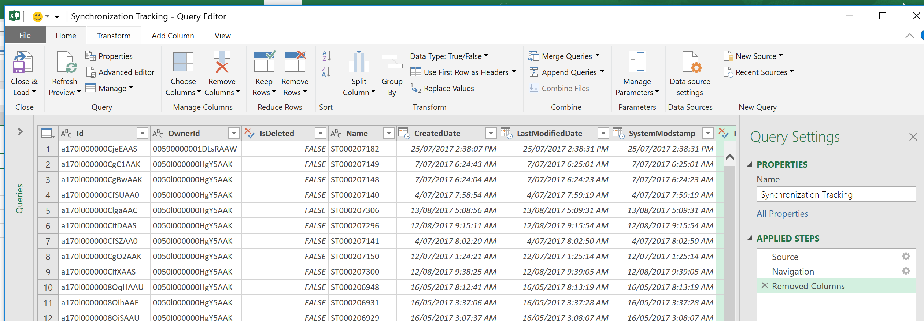Open the Quick Access Toolbar customize arrow

57,16
